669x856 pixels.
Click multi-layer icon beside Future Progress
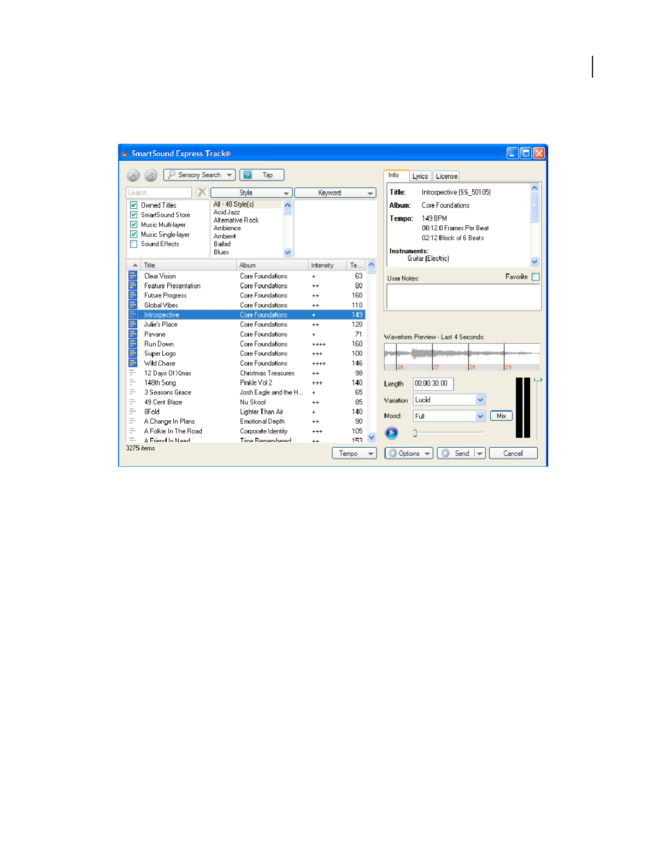point(133,295)
